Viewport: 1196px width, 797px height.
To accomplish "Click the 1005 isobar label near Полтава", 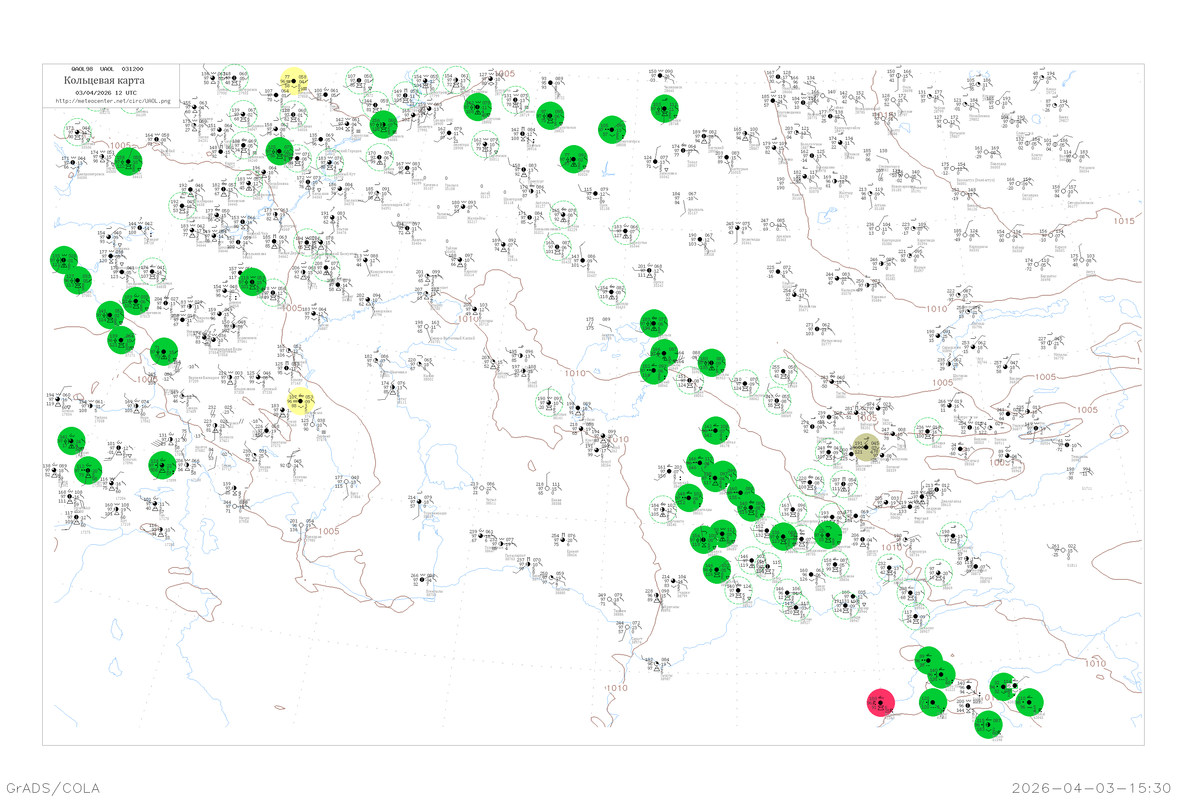I will coord(120,146).
